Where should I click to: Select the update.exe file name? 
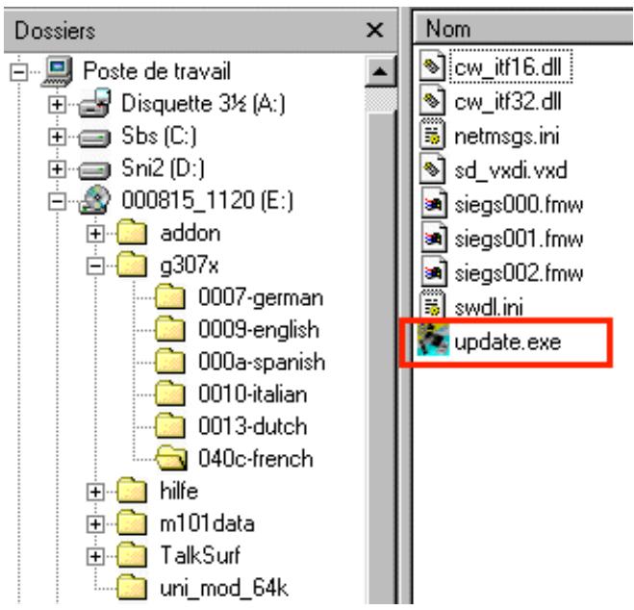(508, 343)
